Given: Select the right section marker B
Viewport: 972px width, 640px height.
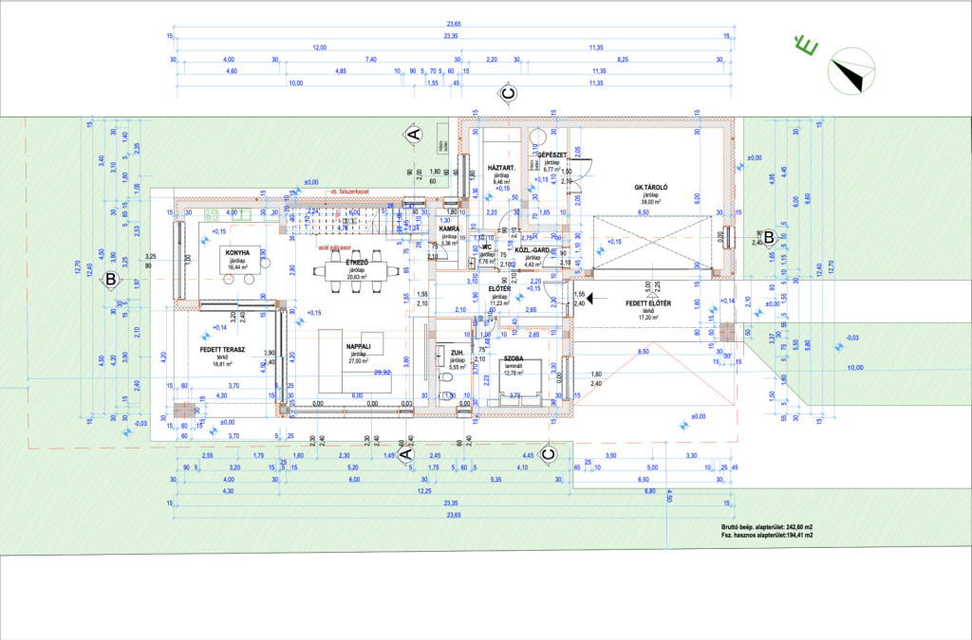Looking at the screenshot, I should tap(769, 237).
